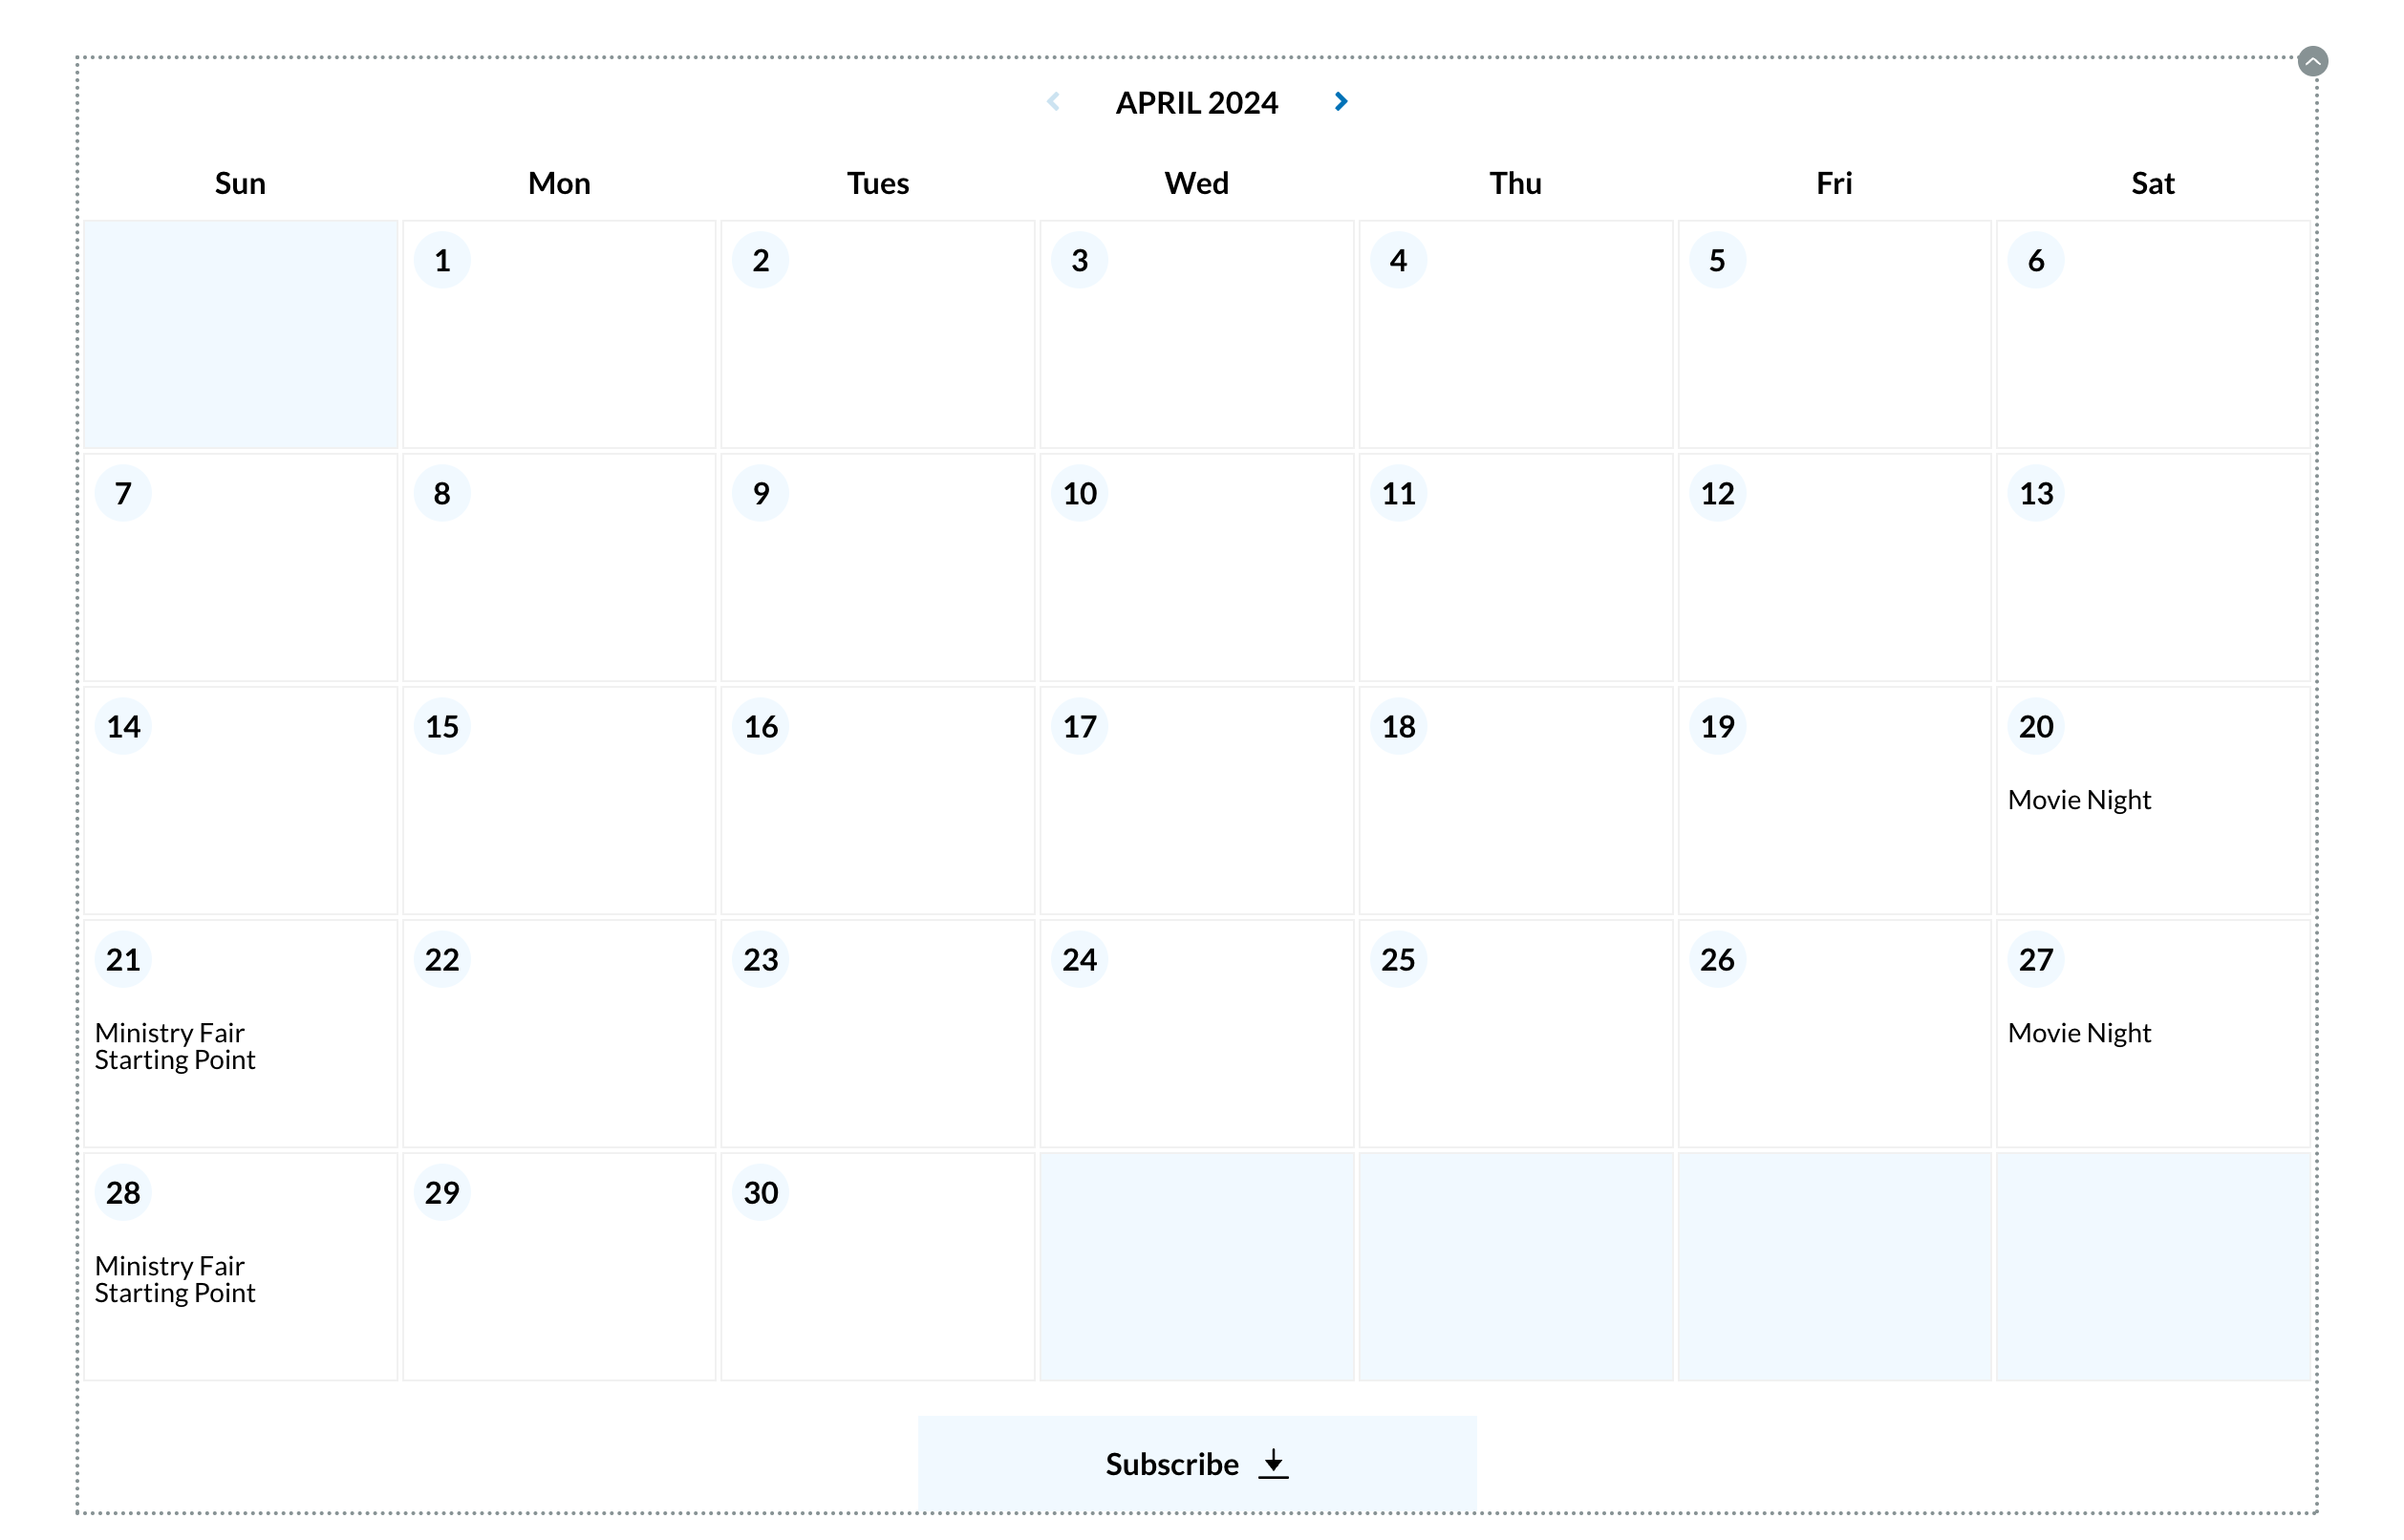Click the APRIL 2024 calendar title
The height and width of the screenshot is (1540, 2404).
pyautogui.click(x=1197, y=101)
